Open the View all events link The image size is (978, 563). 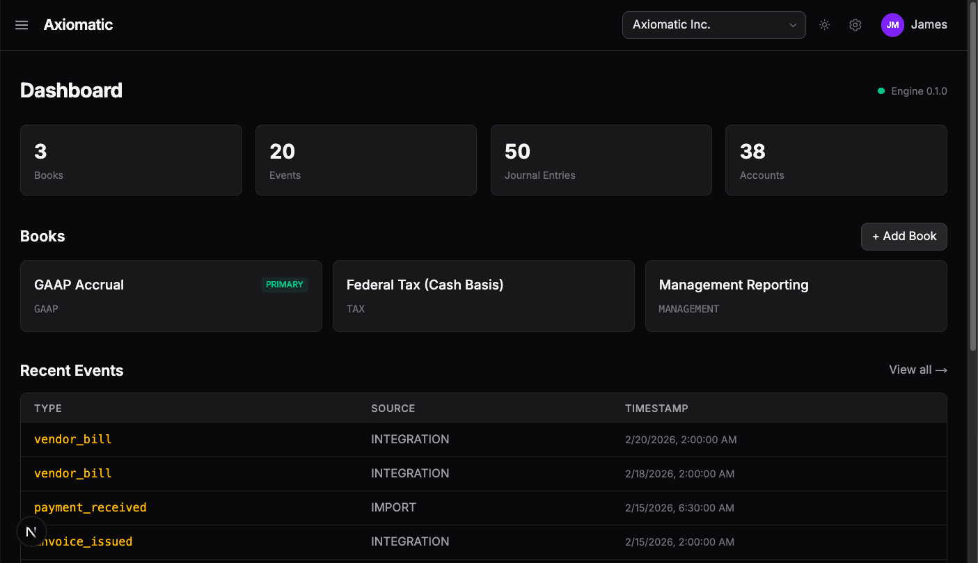tap(910, 370)
